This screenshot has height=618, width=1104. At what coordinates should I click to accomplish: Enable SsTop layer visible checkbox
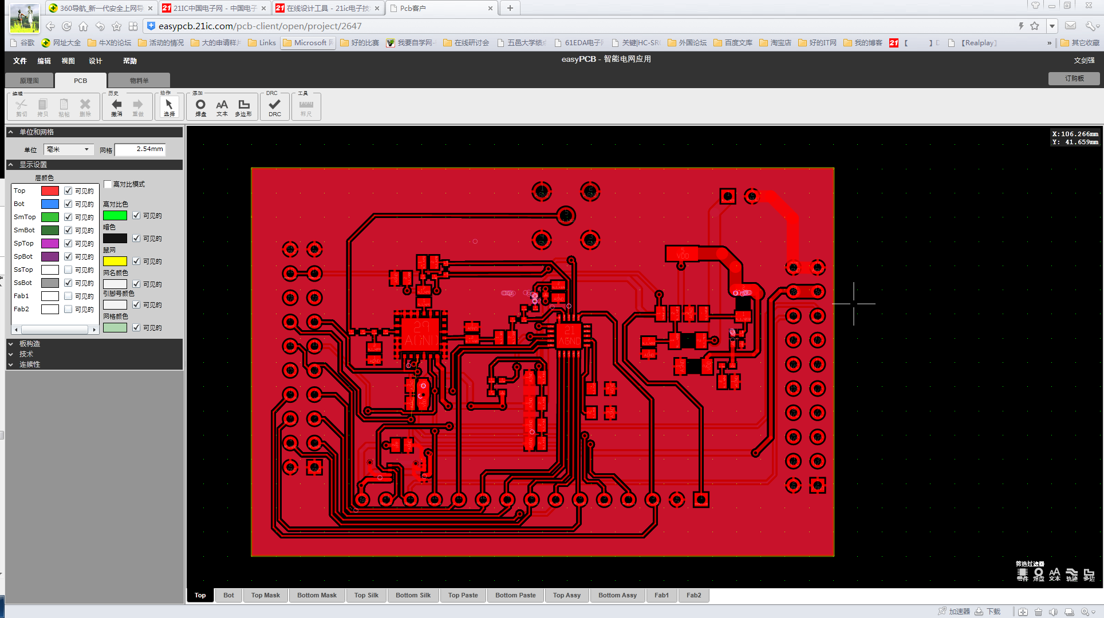coord(68,270)
